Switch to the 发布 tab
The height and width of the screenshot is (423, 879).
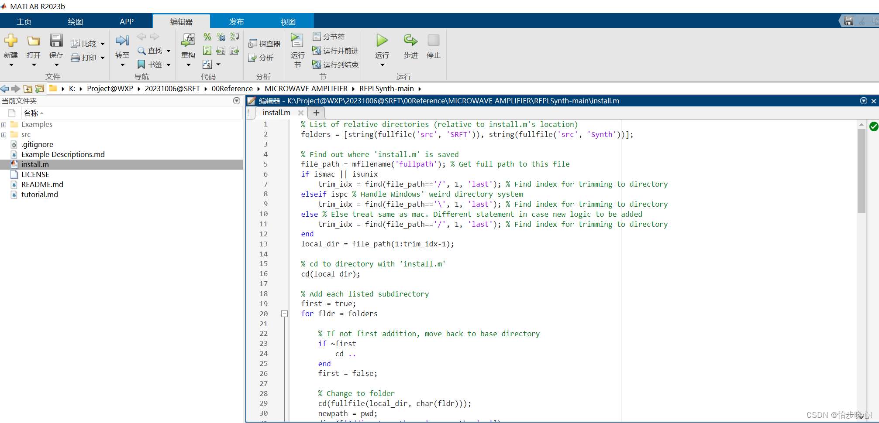[x=236, y=21]
